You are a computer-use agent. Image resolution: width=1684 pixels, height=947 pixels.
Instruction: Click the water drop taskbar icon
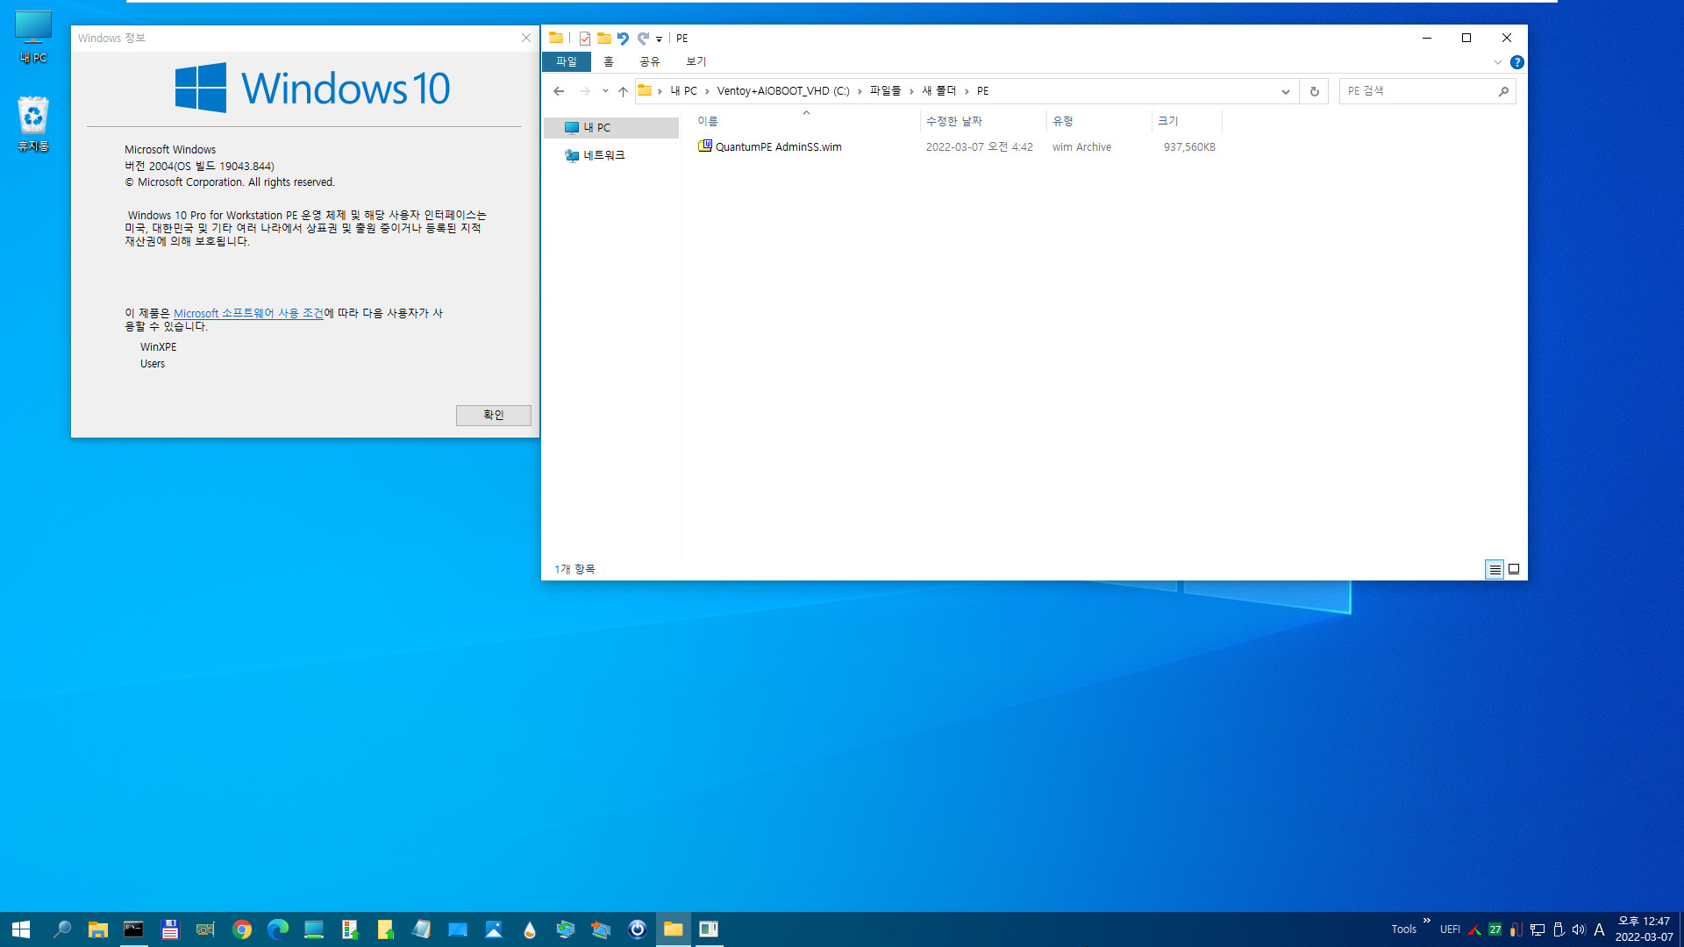click(530, 929)
